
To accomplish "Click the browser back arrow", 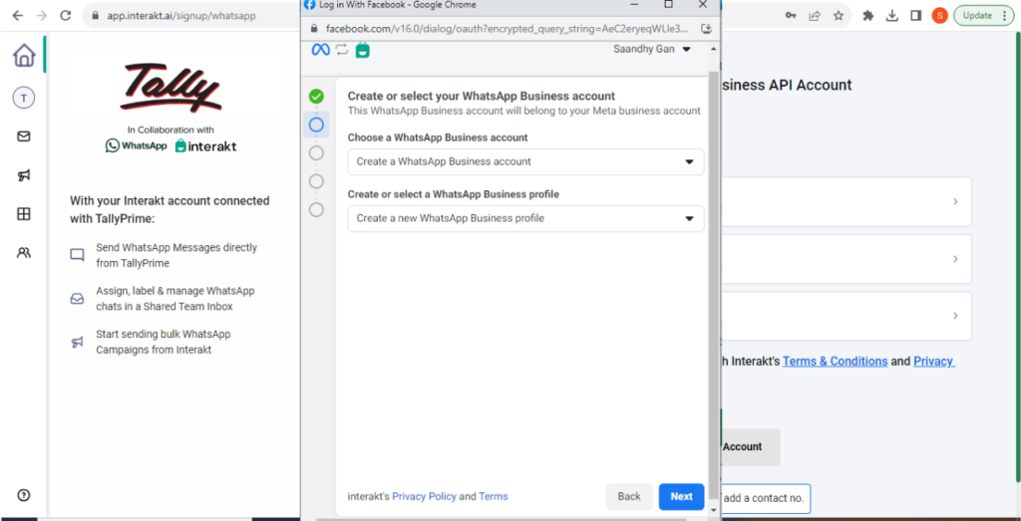I will tap(18, 16).
